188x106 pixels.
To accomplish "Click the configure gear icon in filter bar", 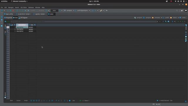I will [172, 21].
